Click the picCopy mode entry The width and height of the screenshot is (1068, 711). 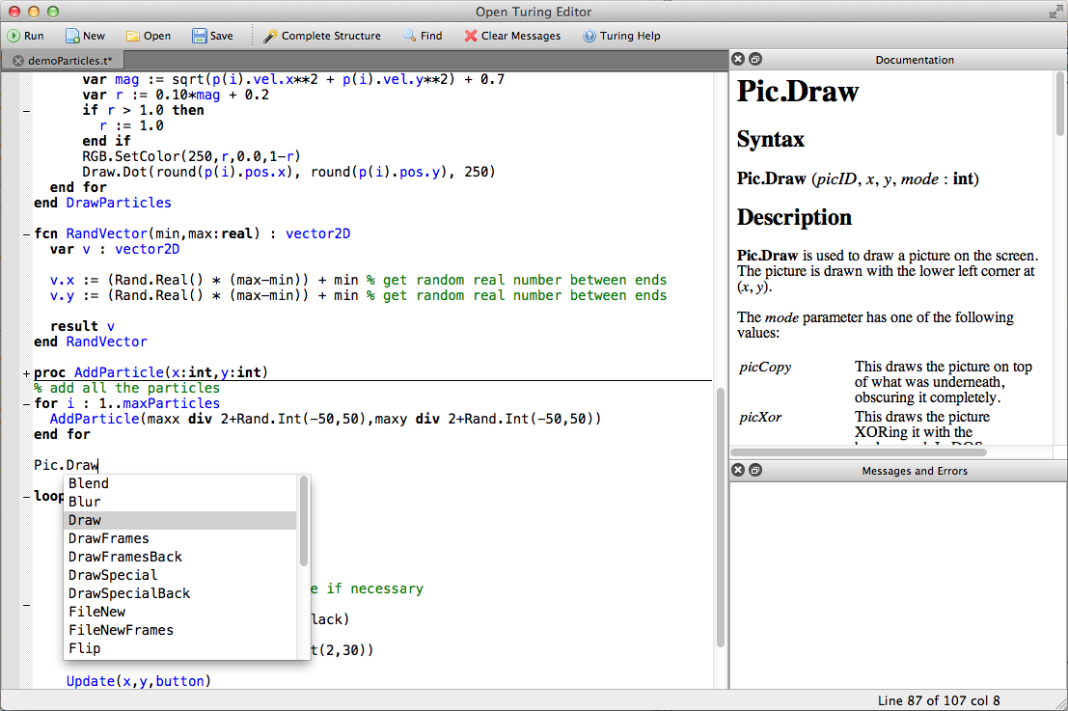[x=765, y=368]
